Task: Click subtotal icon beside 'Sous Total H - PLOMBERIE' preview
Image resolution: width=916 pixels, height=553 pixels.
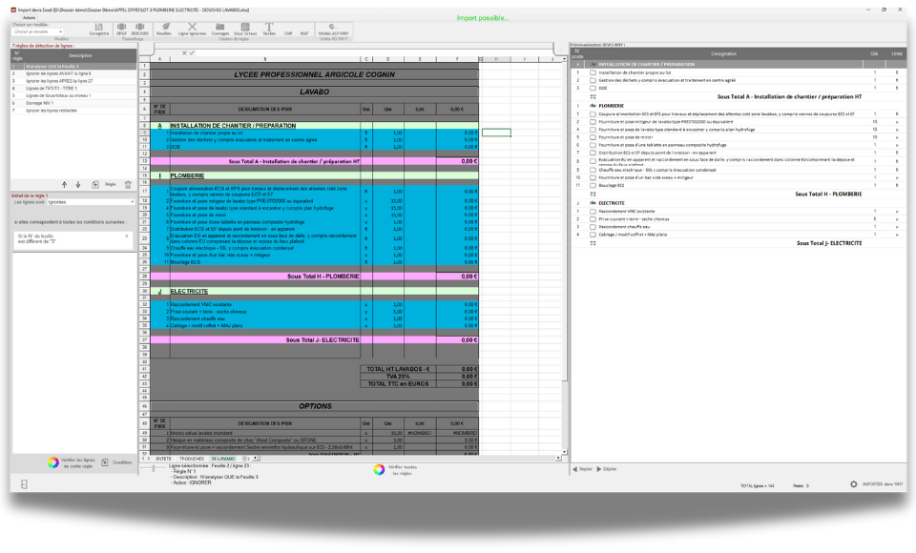Action: tap(593, 194)
